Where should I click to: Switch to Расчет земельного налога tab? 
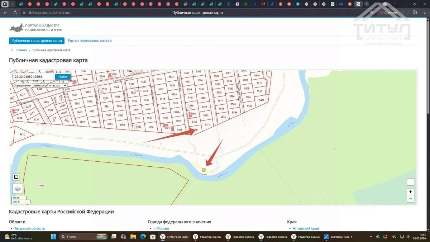(90, 41)
